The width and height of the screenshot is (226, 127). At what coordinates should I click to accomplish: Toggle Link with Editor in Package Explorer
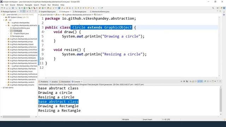[24, 11]
